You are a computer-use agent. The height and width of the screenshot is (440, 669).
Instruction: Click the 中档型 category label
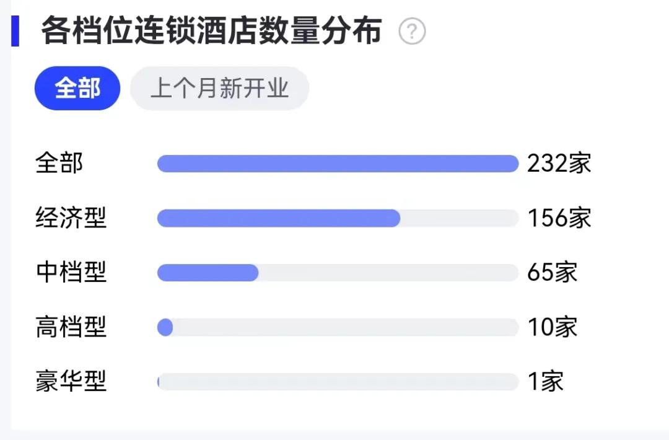pyautogui.click(x=71, y=272)
